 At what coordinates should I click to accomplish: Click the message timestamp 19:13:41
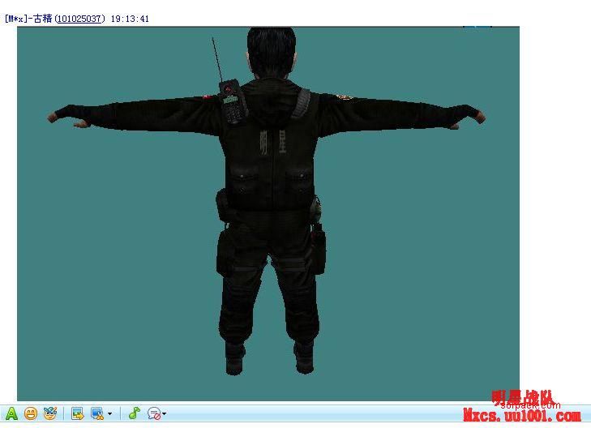pos(130,19)
